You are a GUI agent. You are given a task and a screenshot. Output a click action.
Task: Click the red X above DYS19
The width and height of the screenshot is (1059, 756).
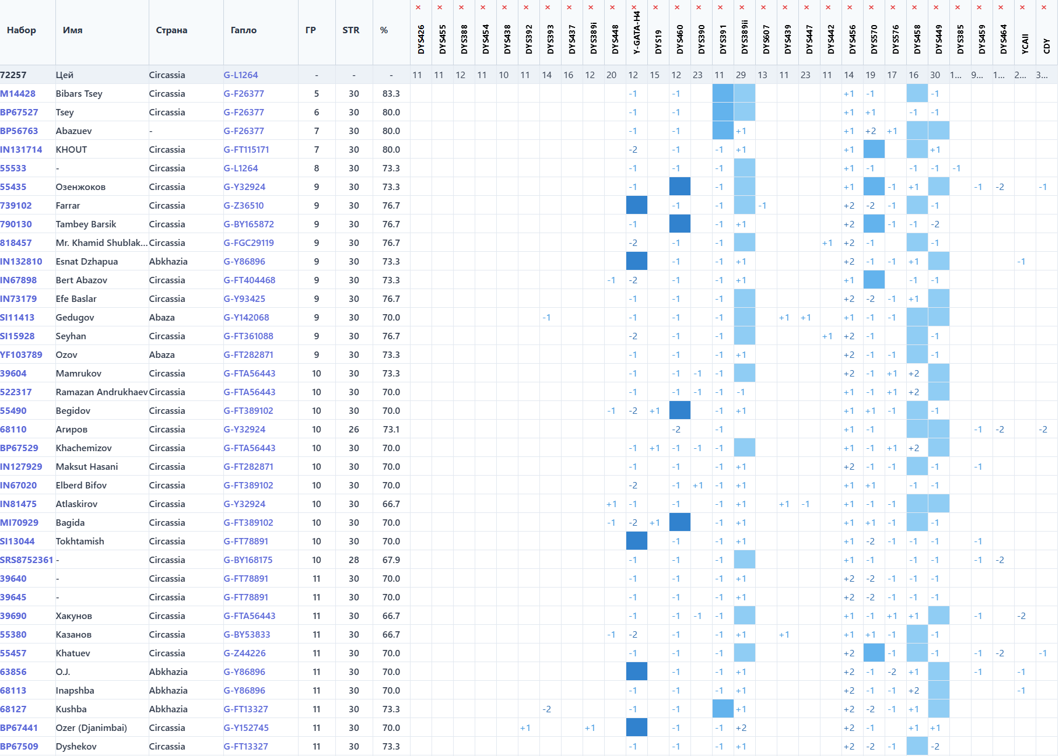tap(655, 8)
